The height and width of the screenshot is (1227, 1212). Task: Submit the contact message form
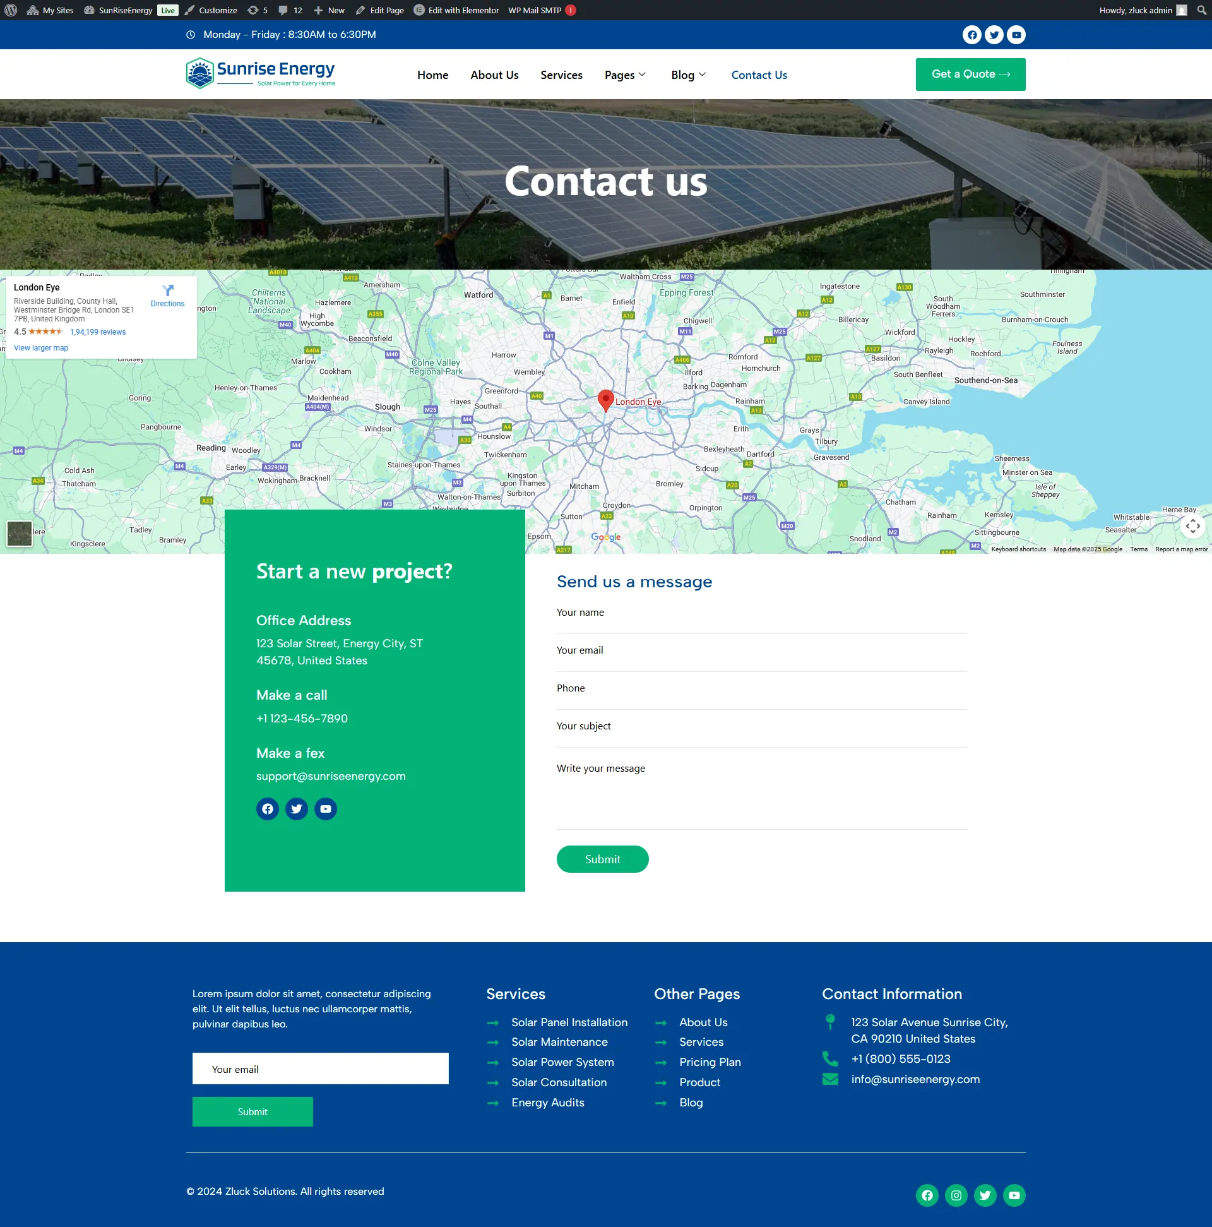602,859
